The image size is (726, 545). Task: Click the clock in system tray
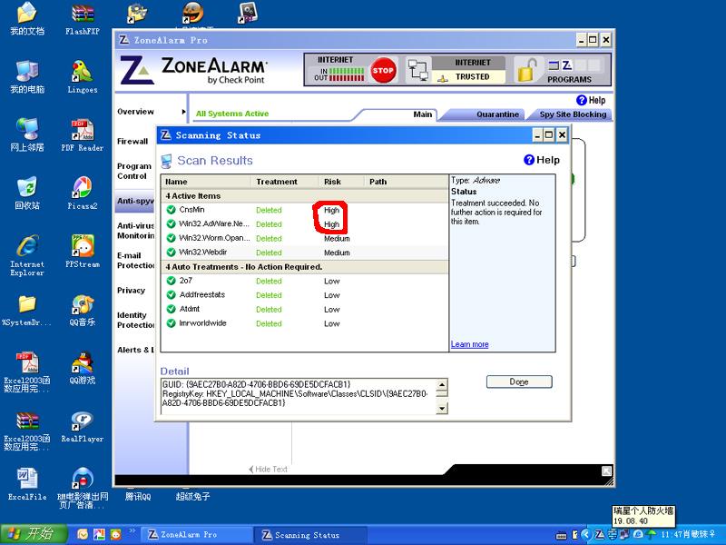click(671, 534)
